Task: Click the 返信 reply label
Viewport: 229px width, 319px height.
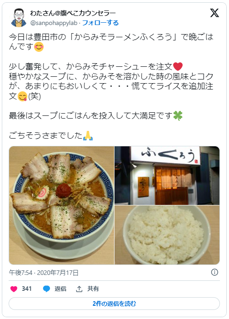Action: [x=60, y=289]
